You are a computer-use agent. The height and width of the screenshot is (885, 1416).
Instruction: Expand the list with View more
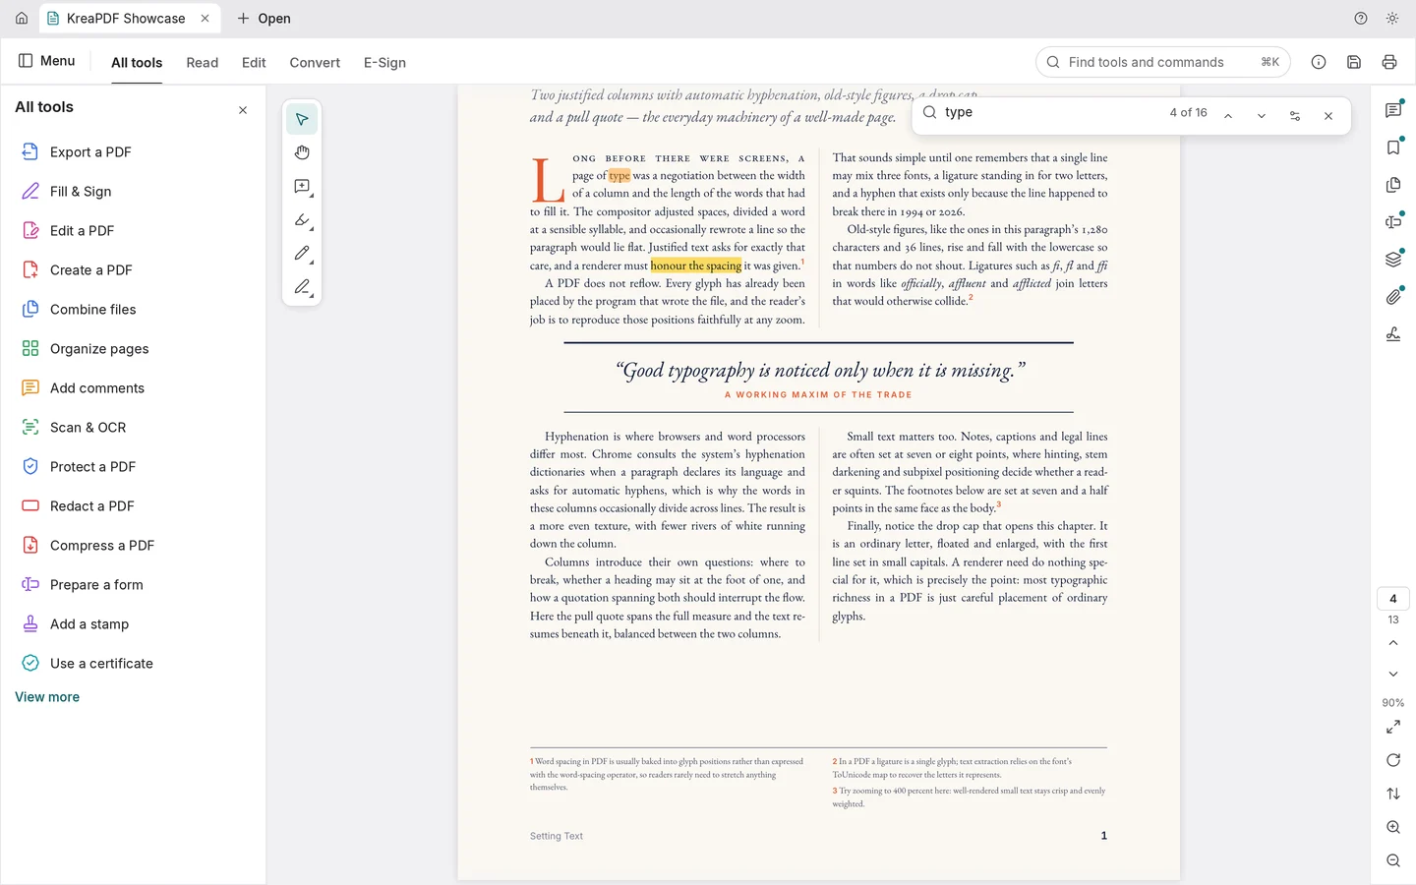point(47,697)
